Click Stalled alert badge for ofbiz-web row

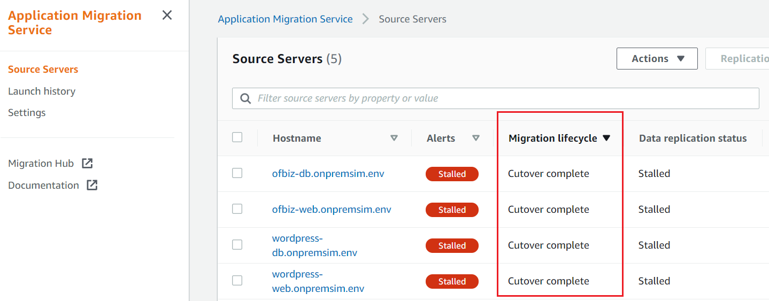pyautogui.click(x=452, y=210)
